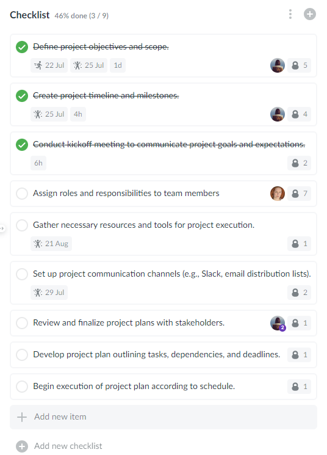Uncheck Define project objectives and scope

22,47
